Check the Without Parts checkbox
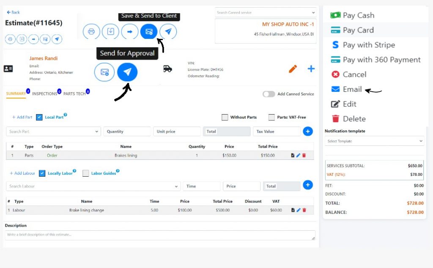Image resolution: width=433 pixels, height=268 pixels. pos(225,117)
